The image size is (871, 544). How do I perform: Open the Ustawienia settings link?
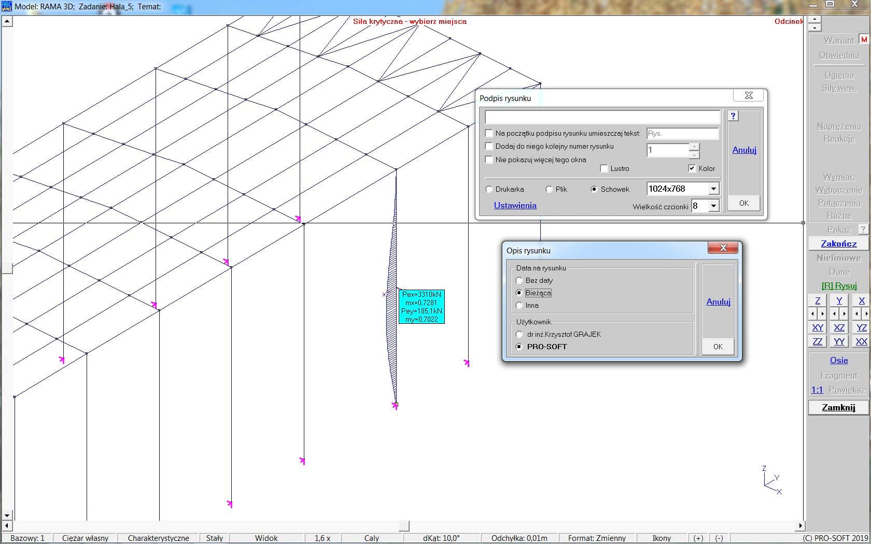[x=515, y=205]
